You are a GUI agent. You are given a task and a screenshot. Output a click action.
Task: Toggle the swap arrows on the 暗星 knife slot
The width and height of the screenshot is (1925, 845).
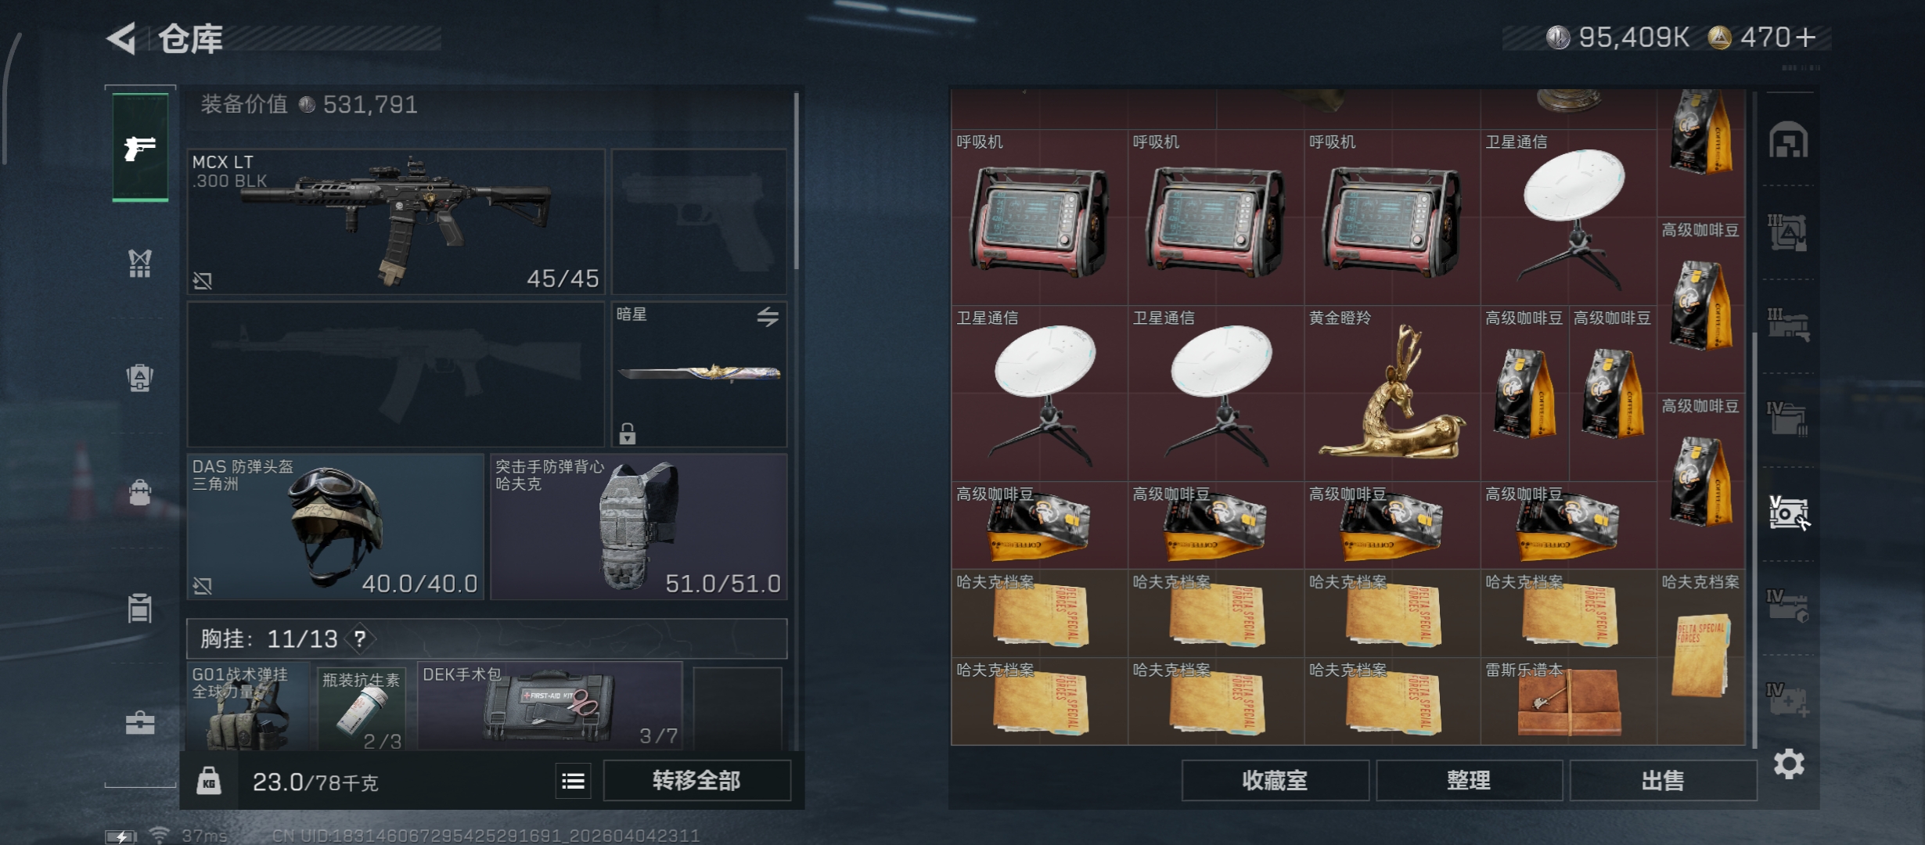click(768, 316)
